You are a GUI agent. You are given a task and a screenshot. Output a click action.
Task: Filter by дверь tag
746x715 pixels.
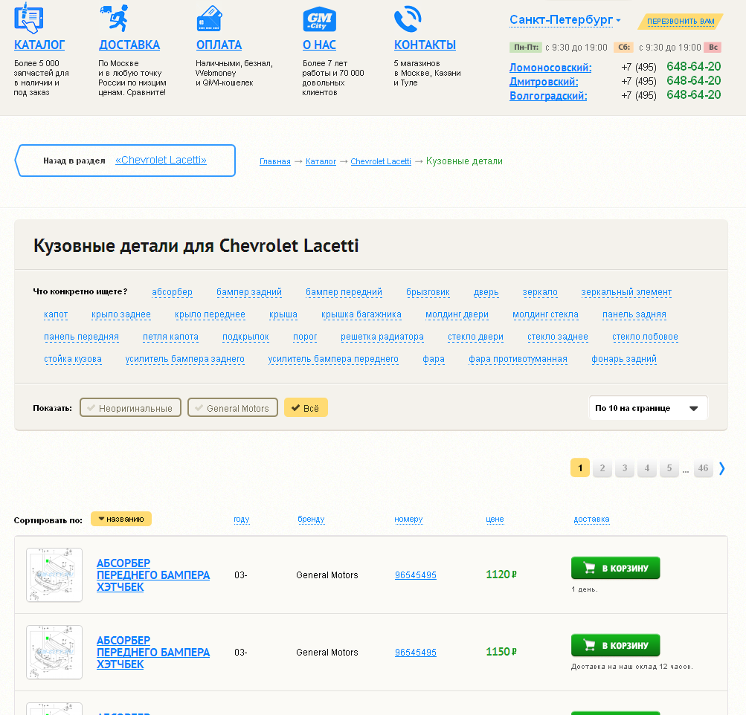click(486, 292)
